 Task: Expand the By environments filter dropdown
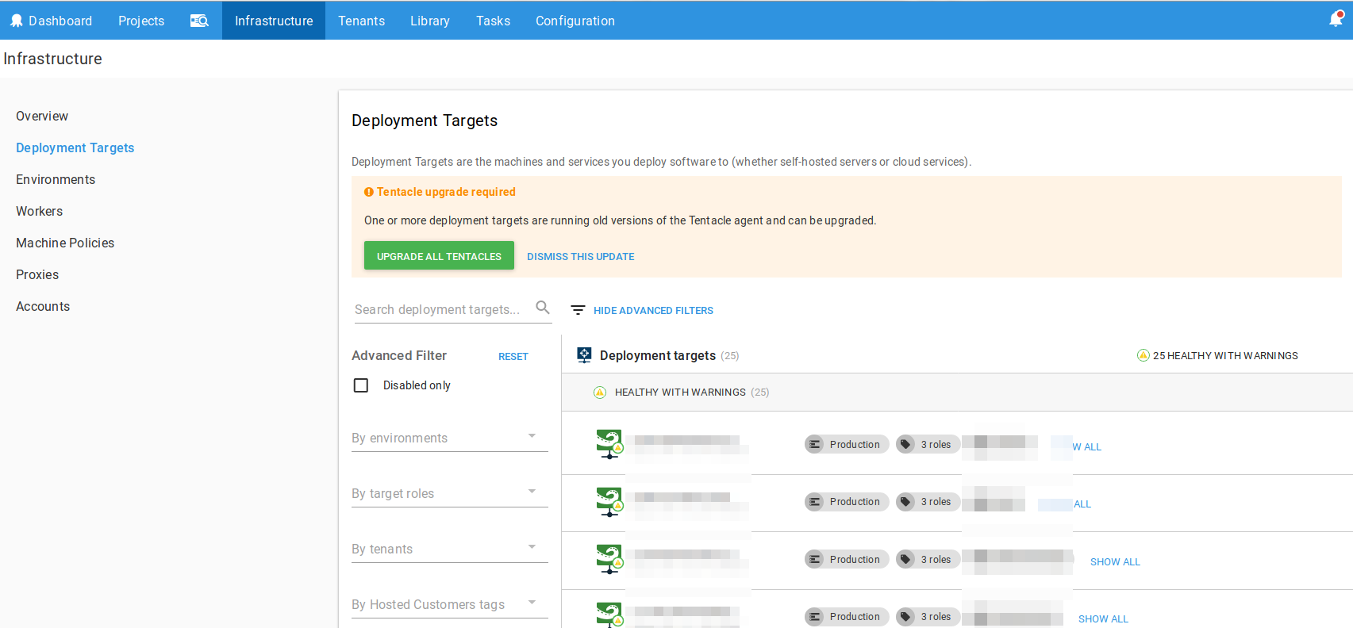click(450, 438)
